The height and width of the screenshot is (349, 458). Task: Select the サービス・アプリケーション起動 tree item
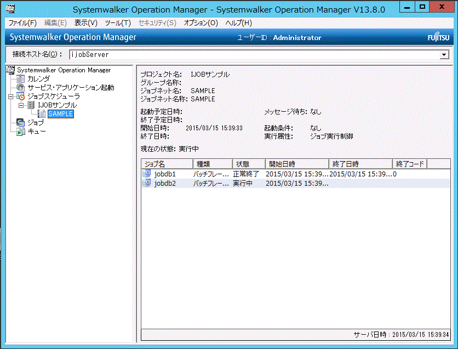point(71,87)
